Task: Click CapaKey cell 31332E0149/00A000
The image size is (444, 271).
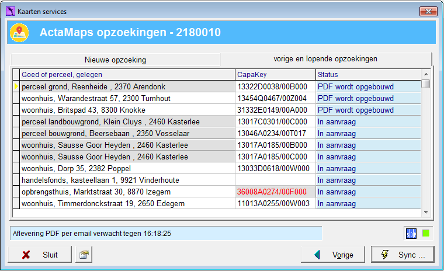Action: tap(275, 110)
